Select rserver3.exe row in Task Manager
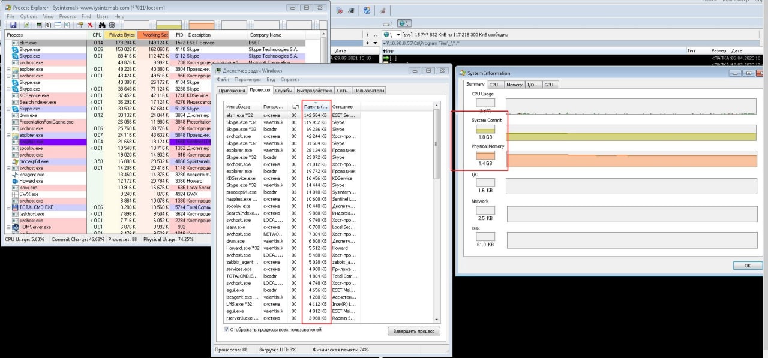Viewport: 768px width, 358px height. click(x=291, y=317)
